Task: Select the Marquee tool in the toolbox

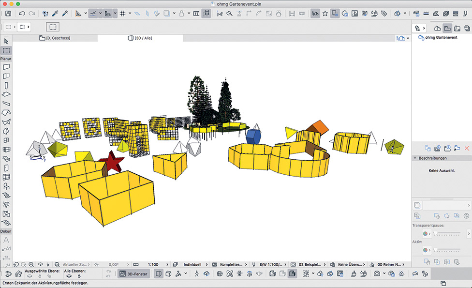Action: click(6, 50)
